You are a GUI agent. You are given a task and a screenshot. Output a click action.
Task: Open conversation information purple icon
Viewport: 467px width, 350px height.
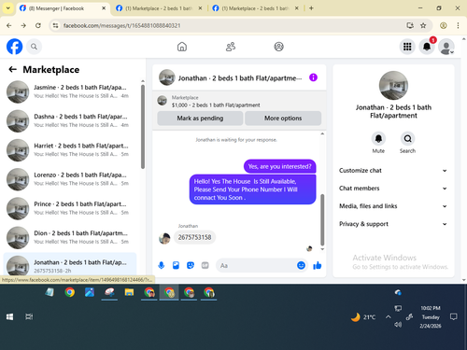(x=313, y=77)
